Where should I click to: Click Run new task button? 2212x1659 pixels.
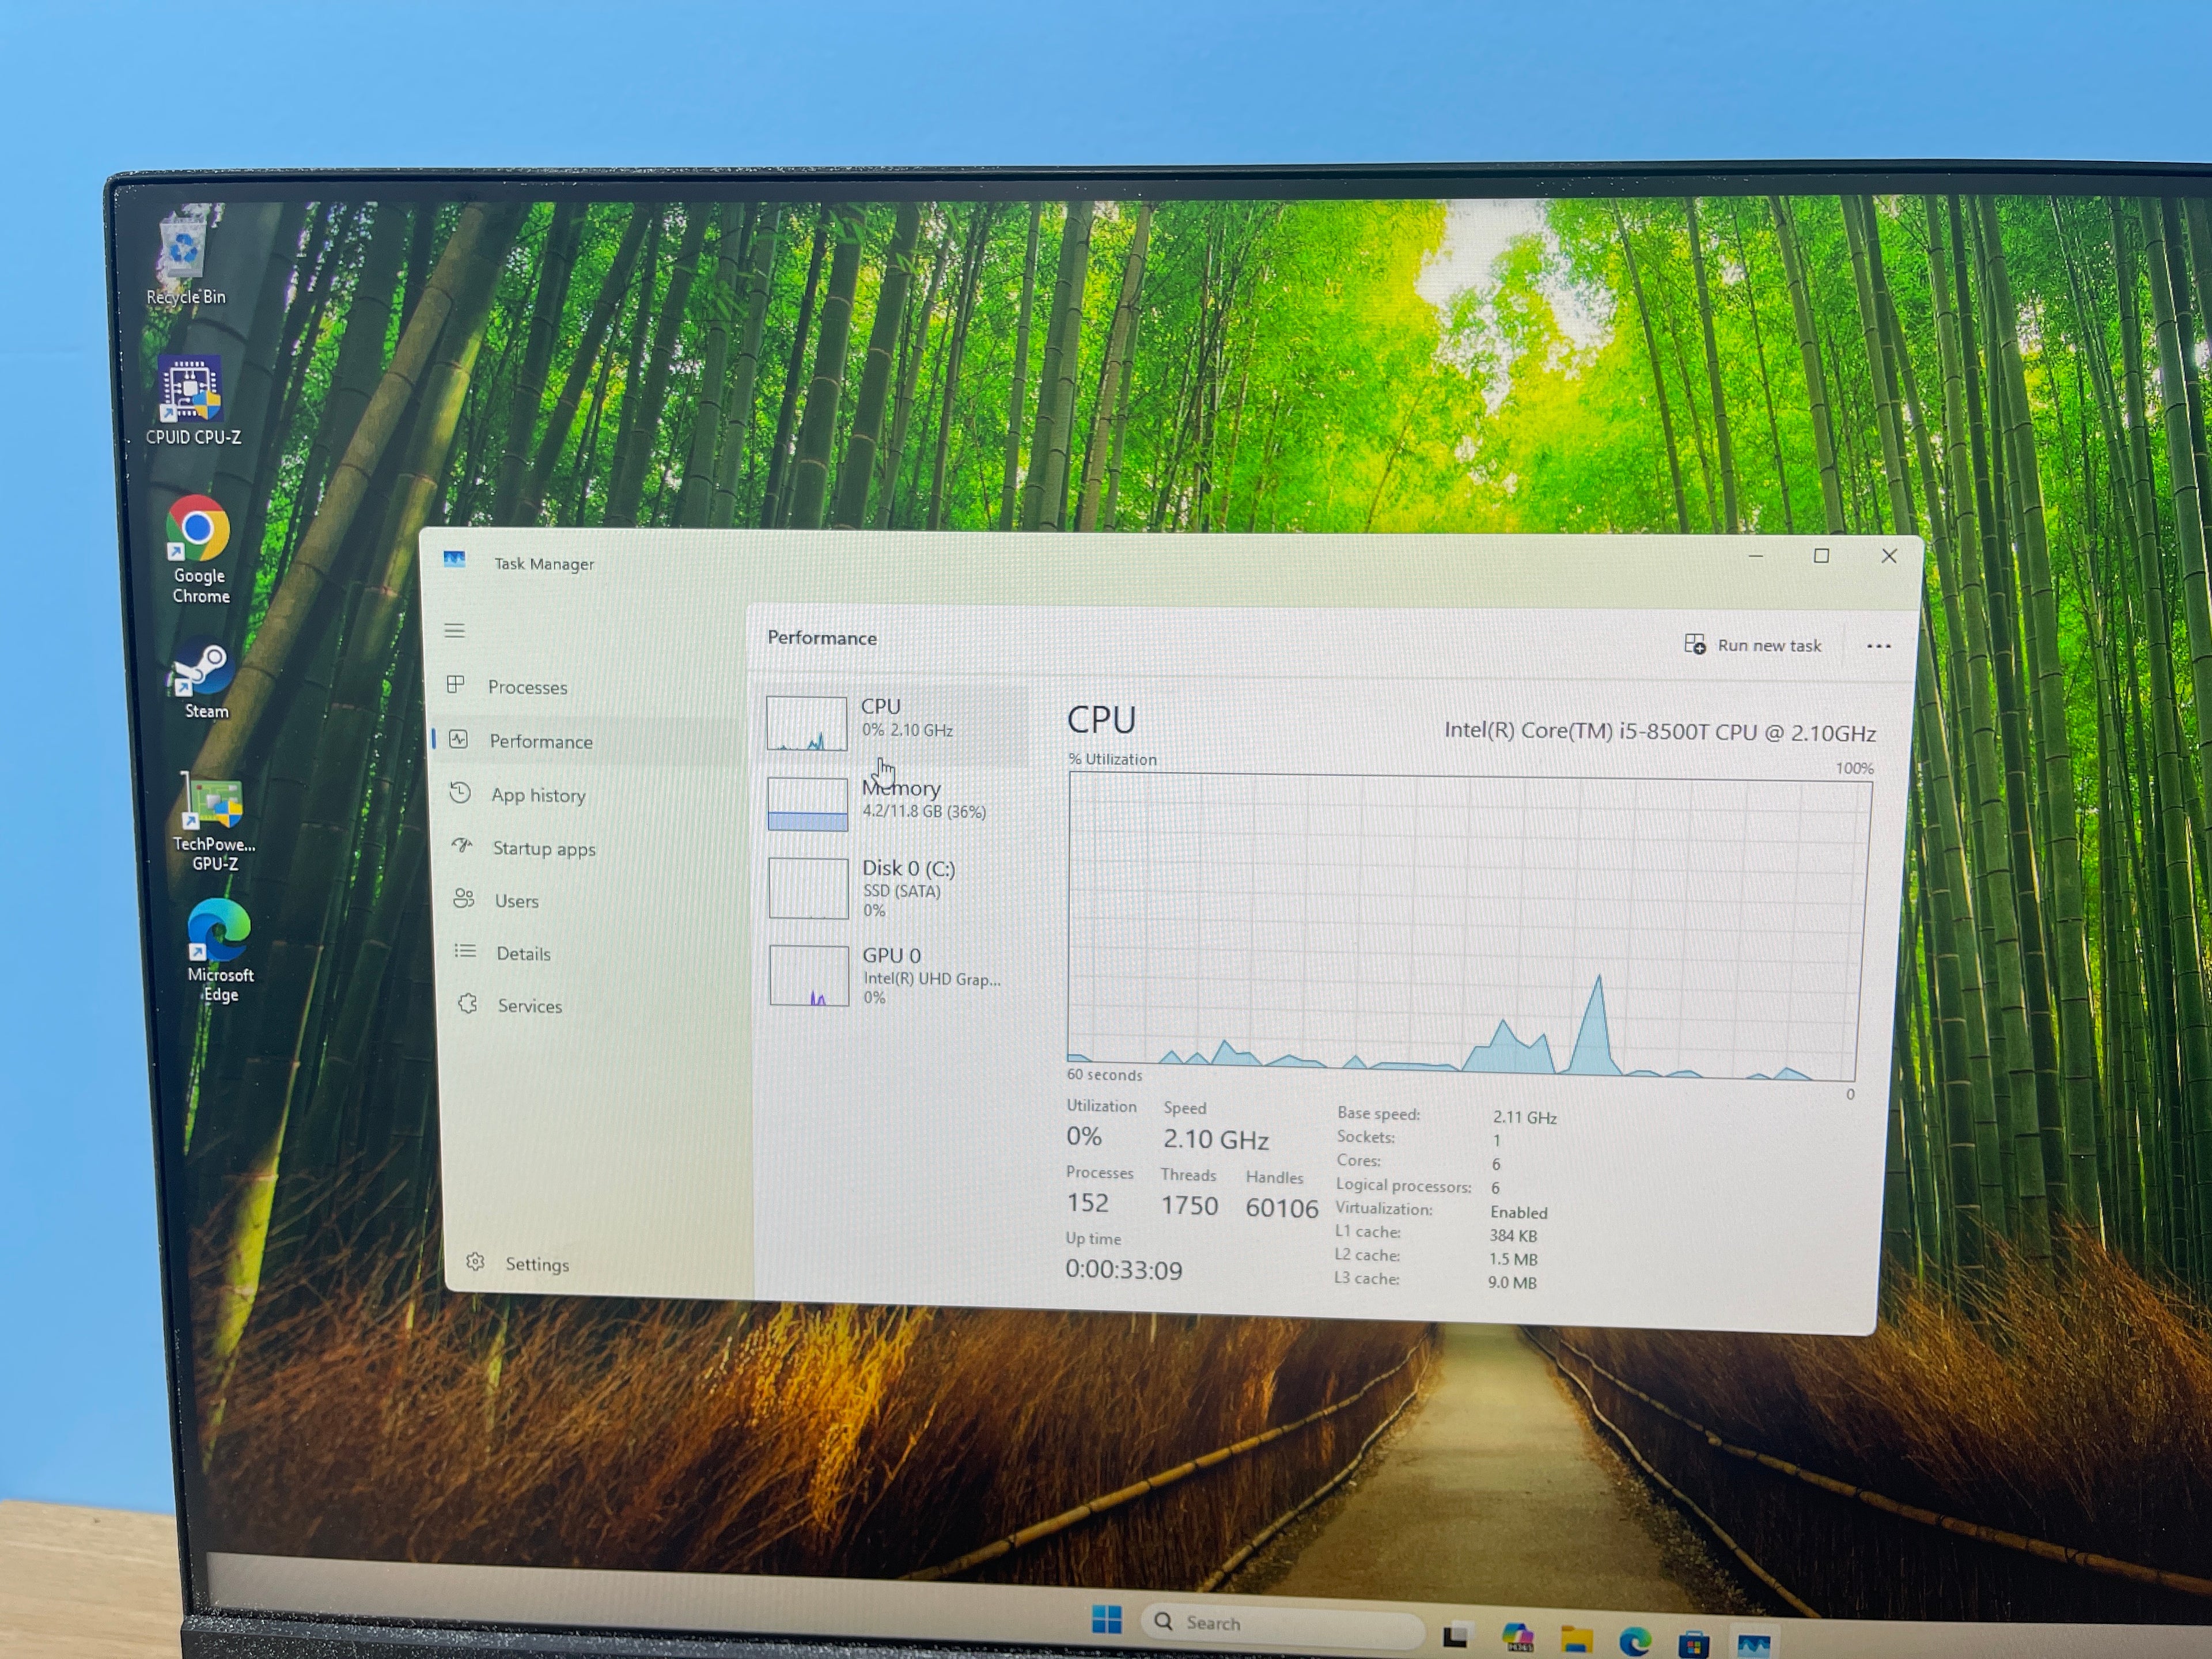(1752, 645)
